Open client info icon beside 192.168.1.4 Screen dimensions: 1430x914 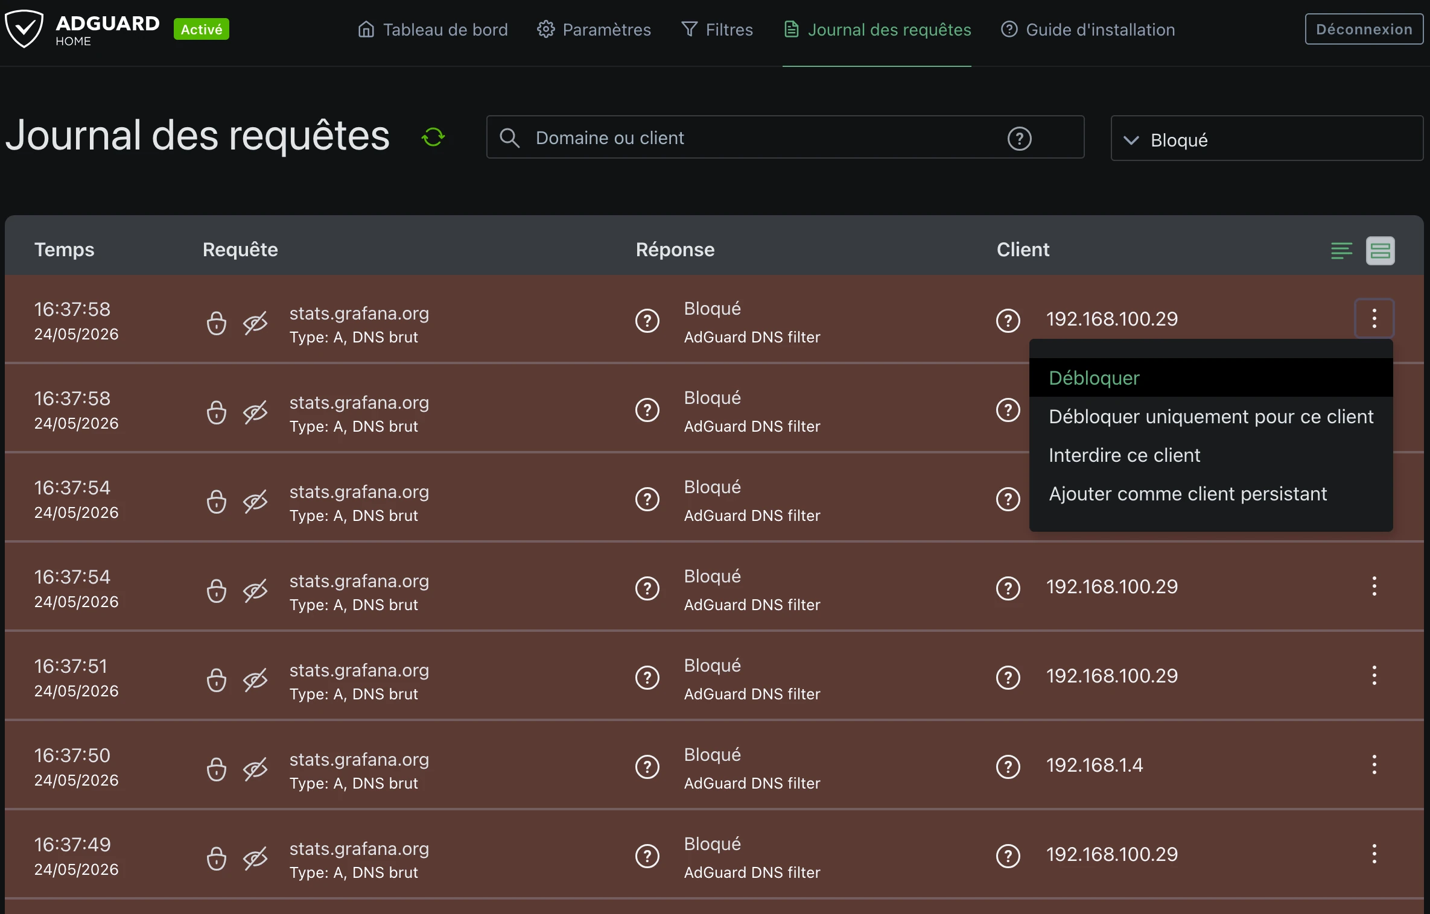tap(1008, 767)
